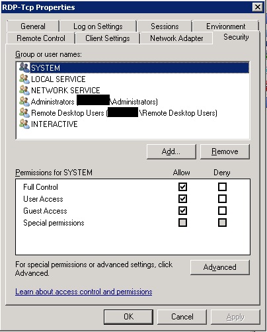
Task: Click the SYSTEM group icon
Action: [x=24, y=67]
